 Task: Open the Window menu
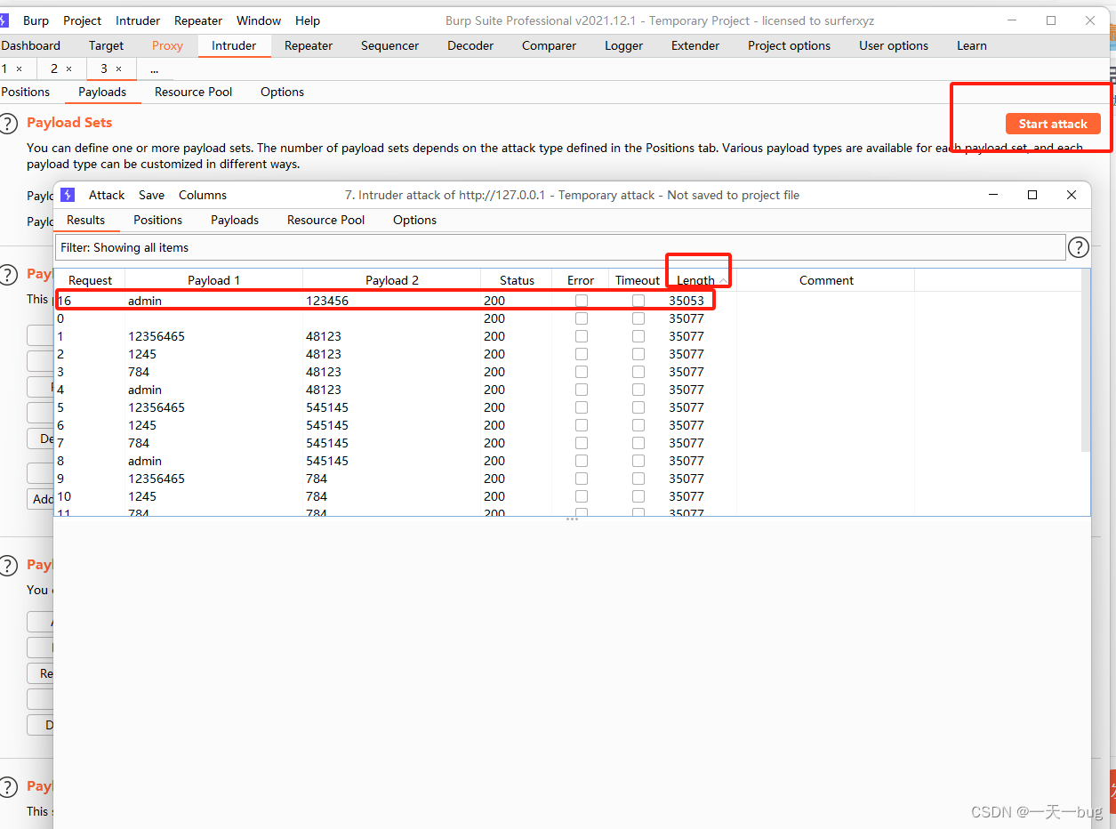259,20
